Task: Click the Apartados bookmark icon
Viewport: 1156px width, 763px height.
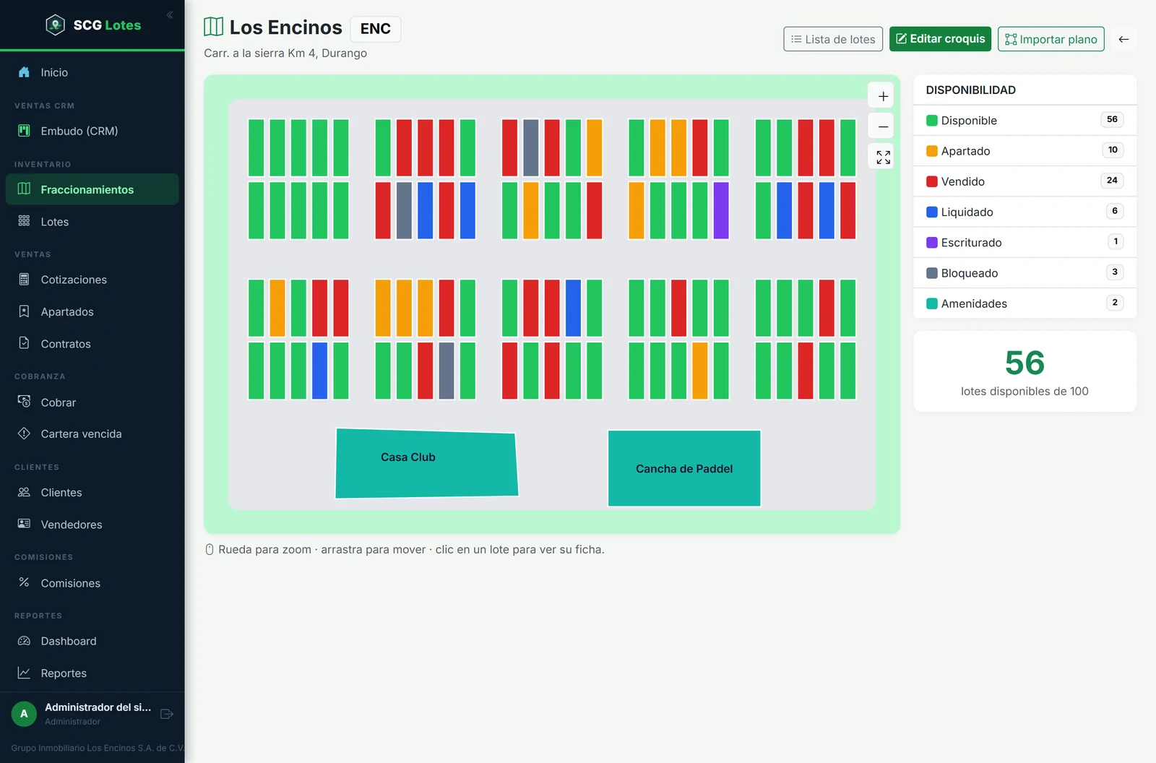Action: click(x=24, y=311)
